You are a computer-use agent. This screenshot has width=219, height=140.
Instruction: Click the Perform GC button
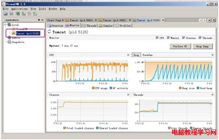(180, 46)
